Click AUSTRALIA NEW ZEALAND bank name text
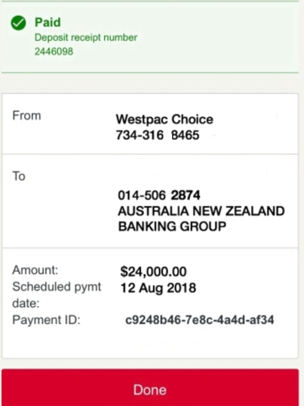 [201, 211]
